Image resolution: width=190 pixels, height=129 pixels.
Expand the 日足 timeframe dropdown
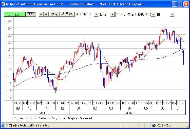point(112,14)
